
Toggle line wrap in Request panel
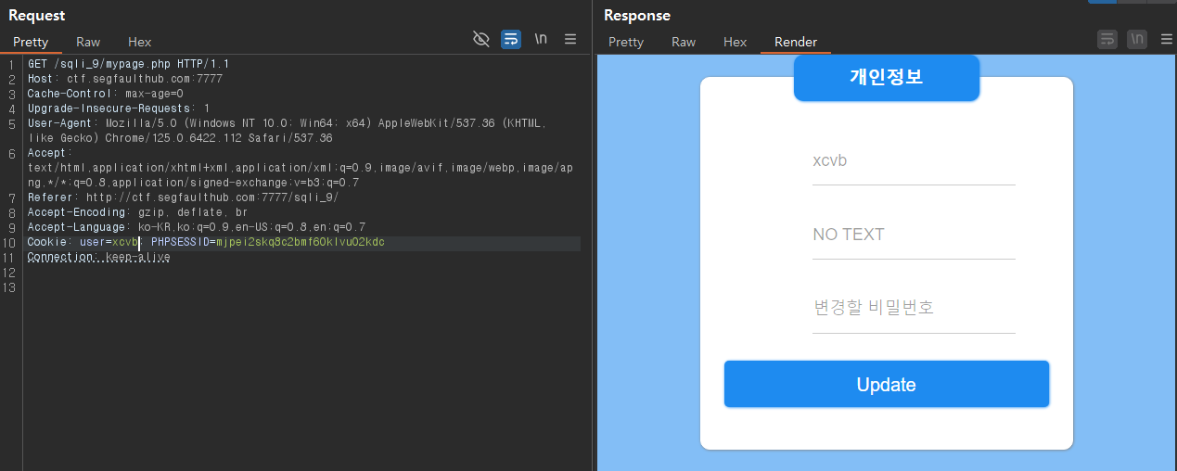[511, 39]
